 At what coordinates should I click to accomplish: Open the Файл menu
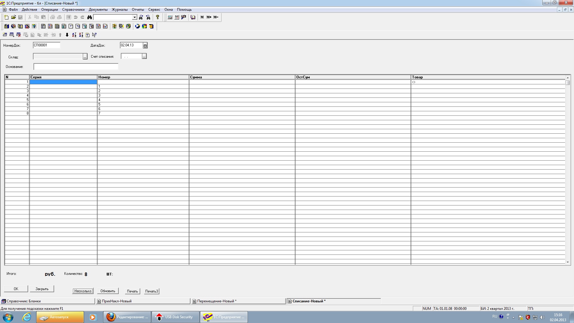pyautogui.click(x=13, y=10)
